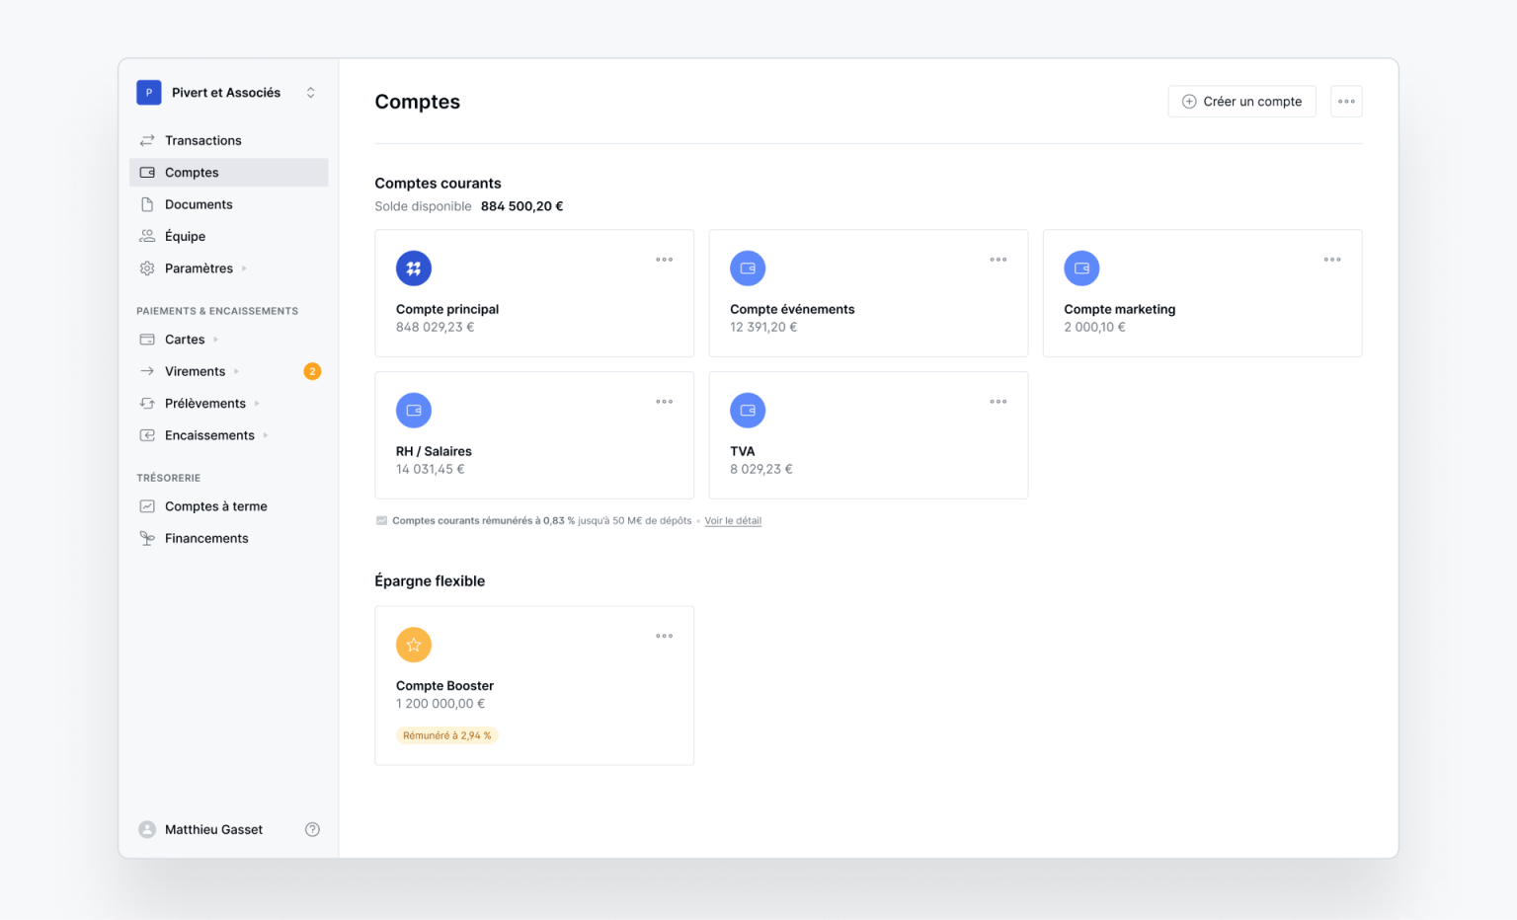Open Transactions from the sidebar icon
1517x920 pixels.
(x=147, y=140)
